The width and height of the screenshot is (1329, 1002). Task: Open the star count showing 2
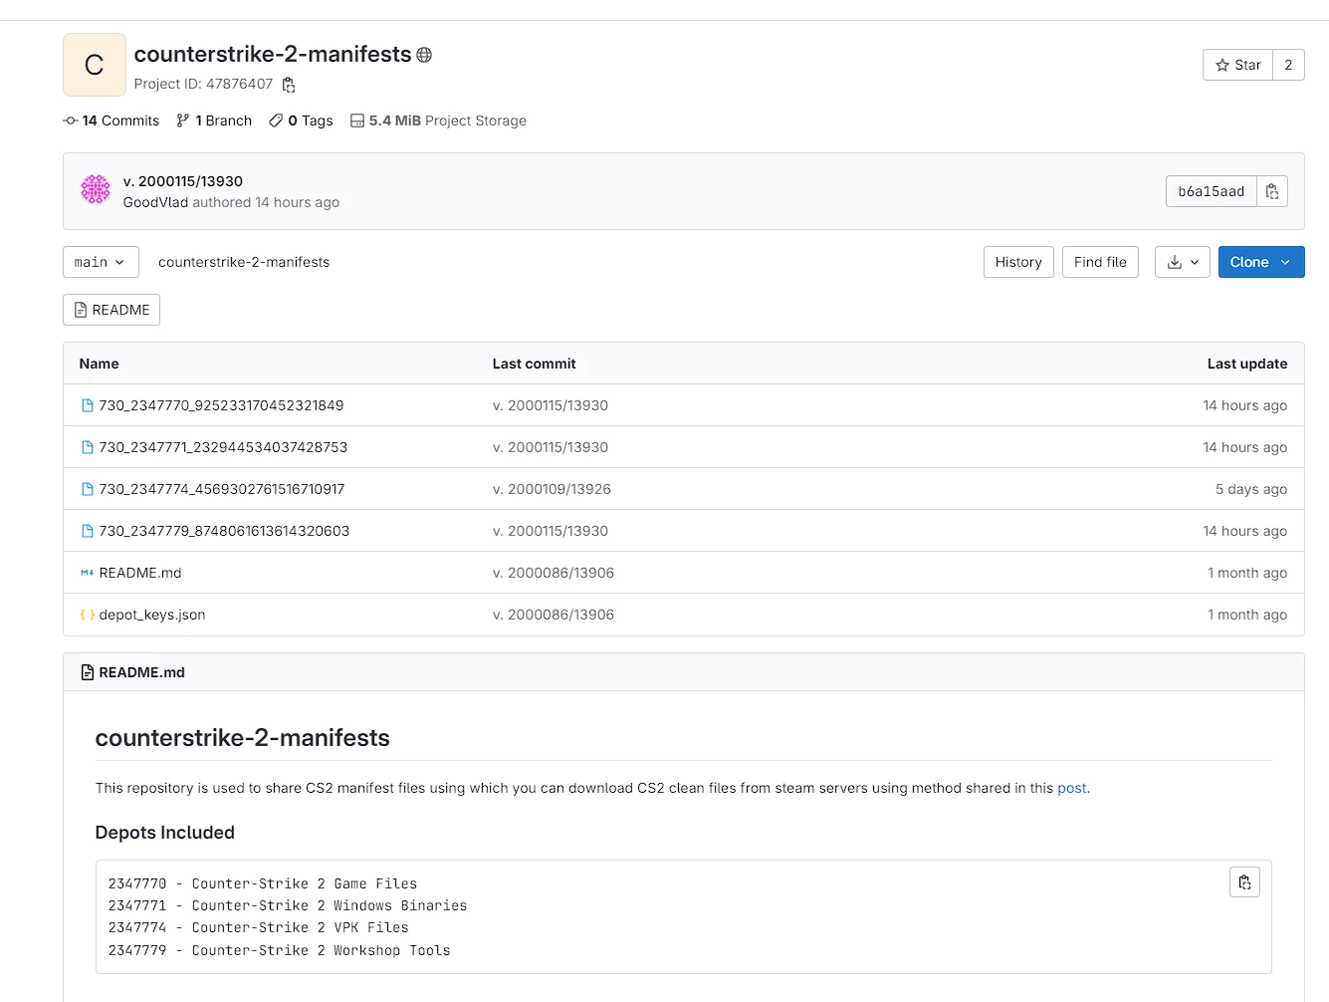pyautogui.click(x=1288, y=65)
